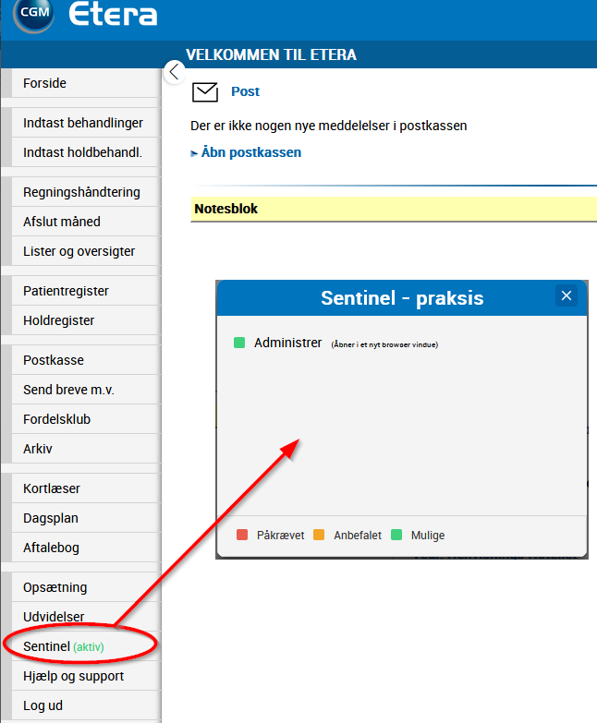Click the Post envelope icon
Viewport: 597px width, 723px height.
204,91
